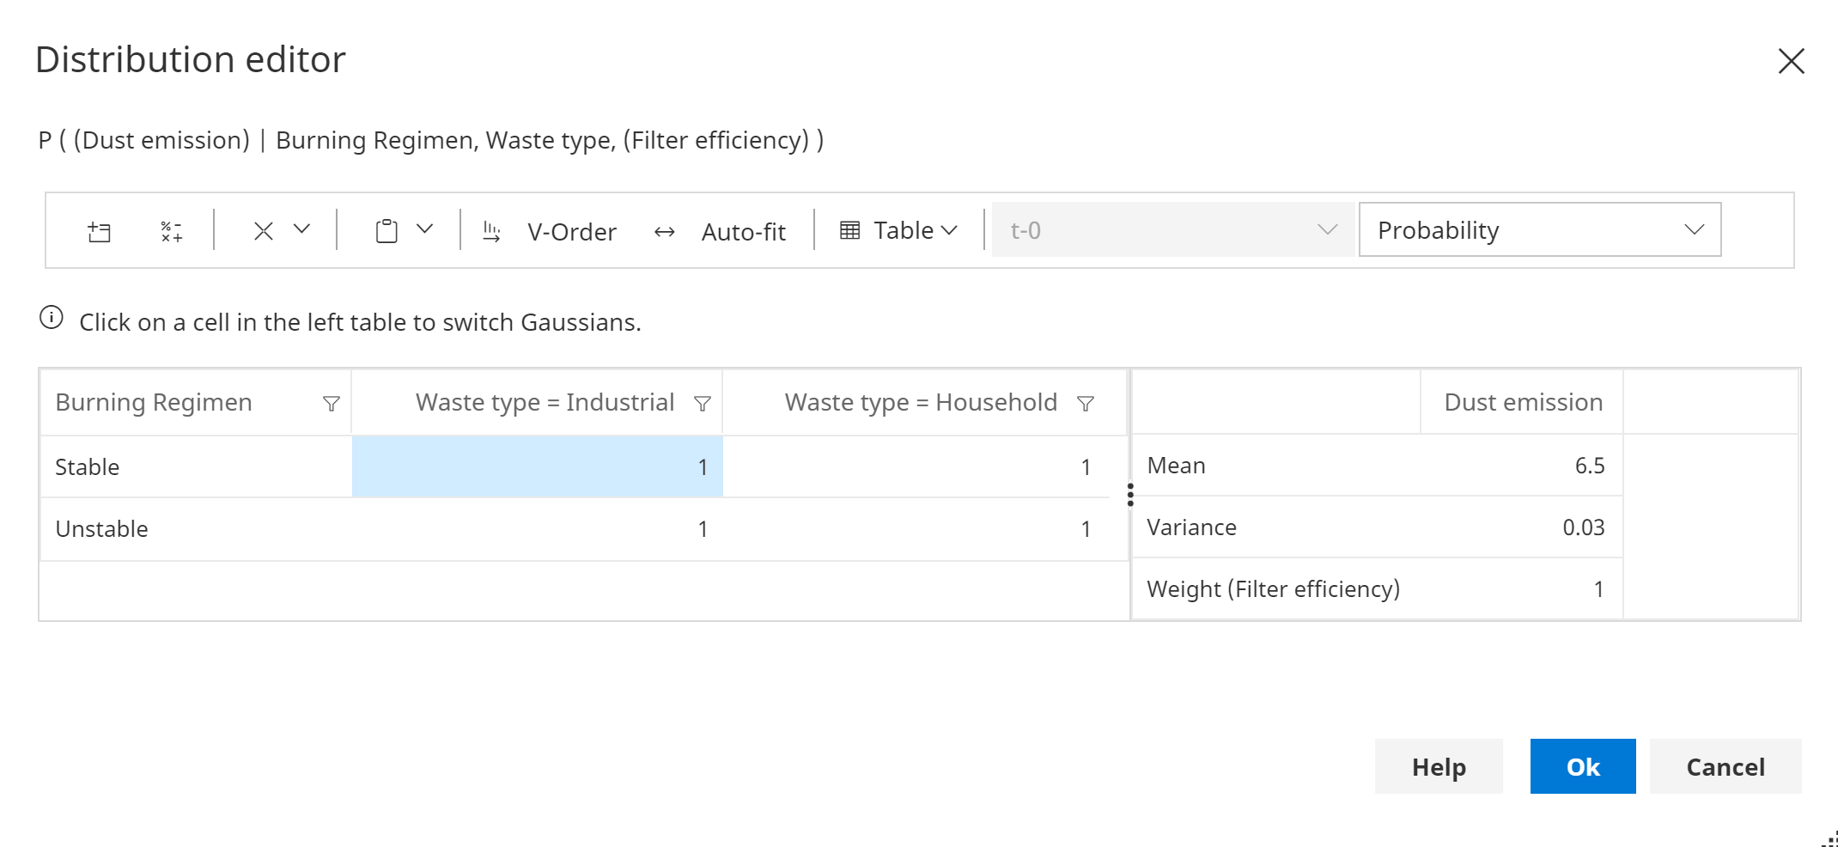
Task: Filter the Burning Regimen column
Action: (331, 404)
